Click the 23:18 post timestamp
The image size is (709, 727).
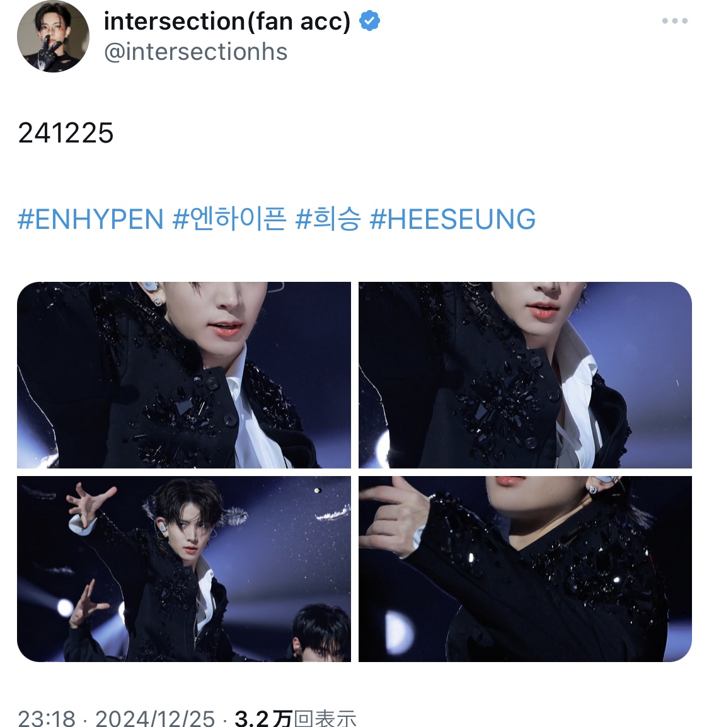(47, 718)
